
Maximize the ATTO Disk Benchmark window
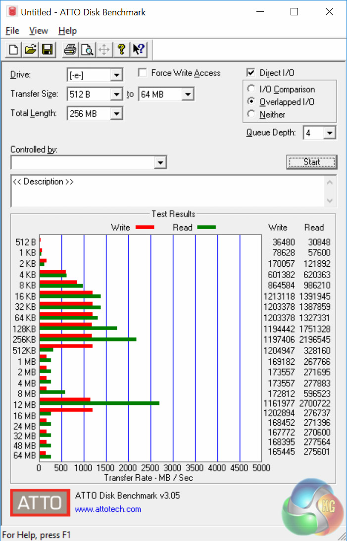(294, 12)
